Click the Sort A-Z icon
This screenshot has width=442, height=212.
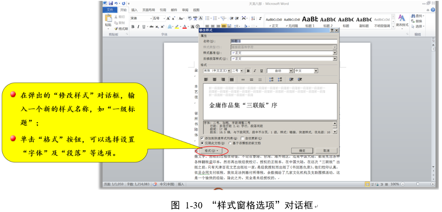pos(253,18)
